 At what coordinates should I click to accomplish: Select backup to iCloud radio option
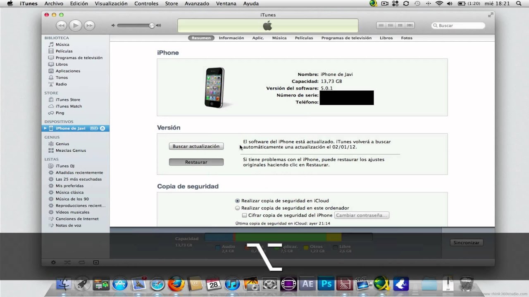[x=238, y=201]
